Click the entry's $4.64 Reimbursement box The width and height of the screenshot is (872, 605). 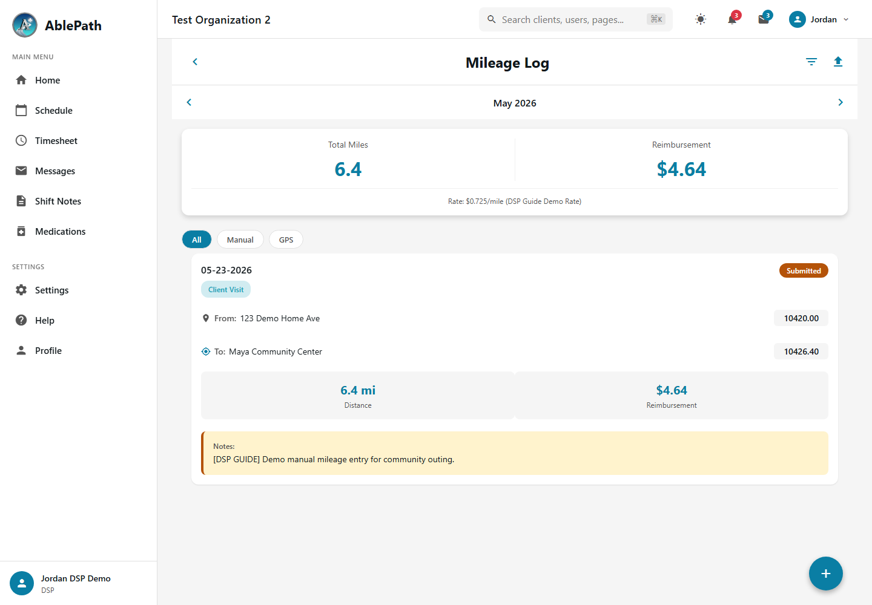[x=672, y=395]
